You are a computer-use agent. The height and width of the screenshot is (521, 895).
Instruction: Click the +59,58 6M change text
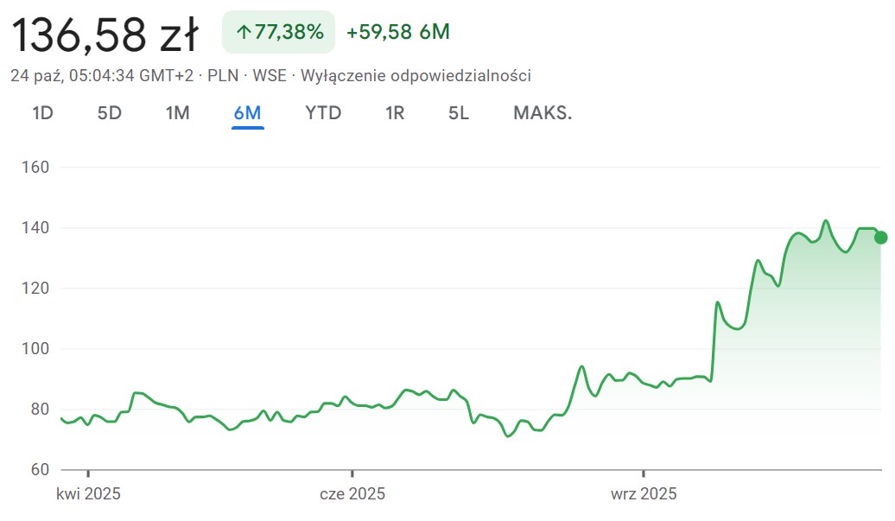397,33
